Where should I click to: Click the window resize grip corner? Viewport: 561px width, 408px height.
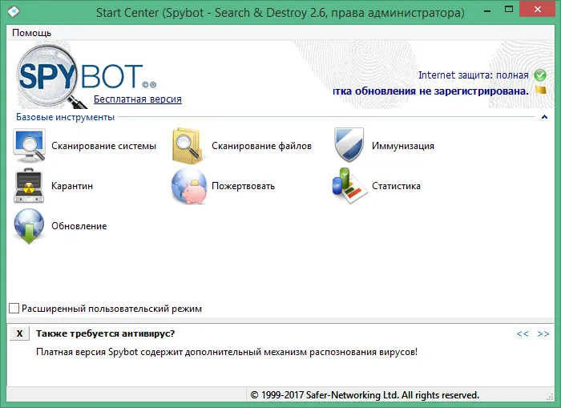tap(551, 397)
